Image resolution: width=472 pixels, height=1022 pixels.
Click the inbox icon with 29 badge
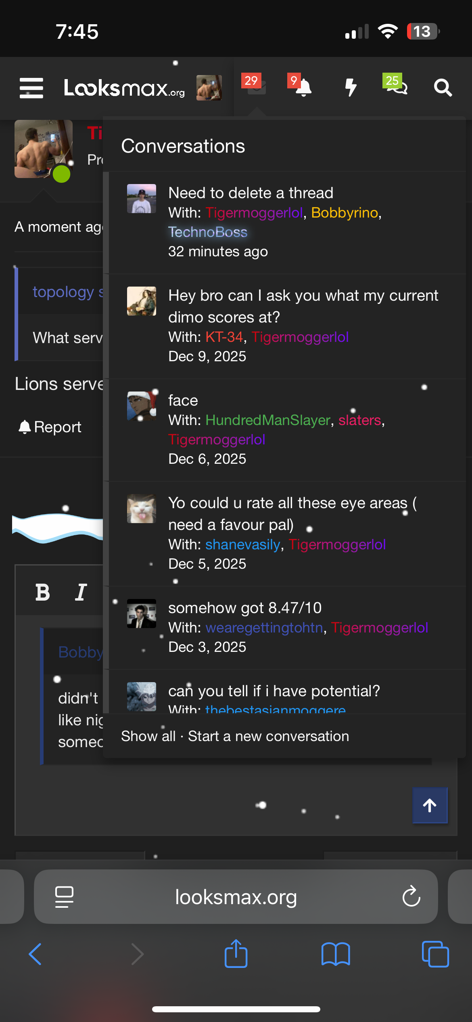tap(256, 86)
